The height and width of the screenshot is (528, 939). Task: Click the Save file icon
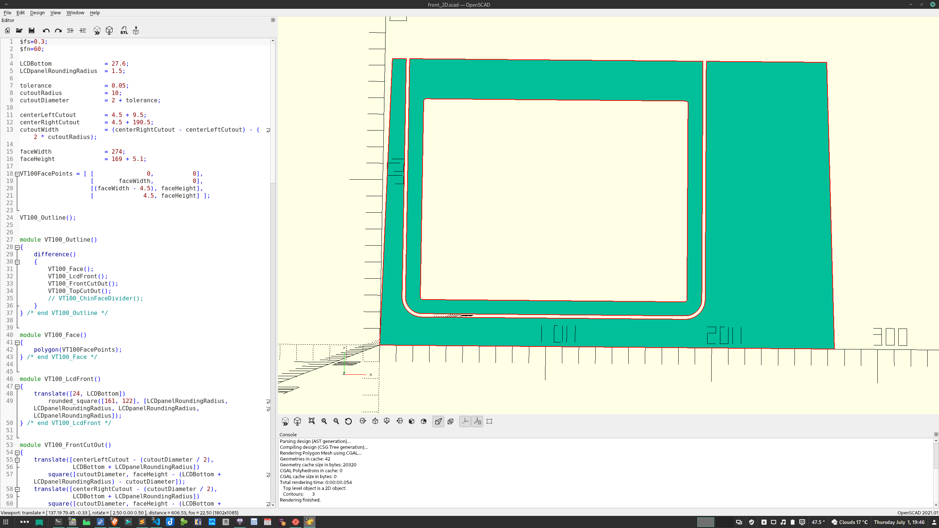click(x=32, y=30)
